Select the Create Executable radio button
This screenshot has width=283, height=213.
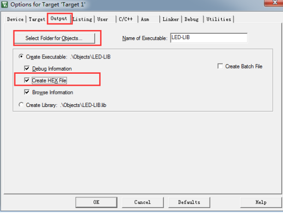click(x=21, y=57)
